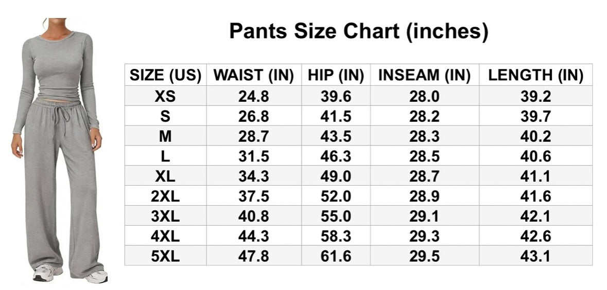This screenshot has height=290, width=607.
Task: Click the inseam value in the XL row
Action: [x=424, y=176]
